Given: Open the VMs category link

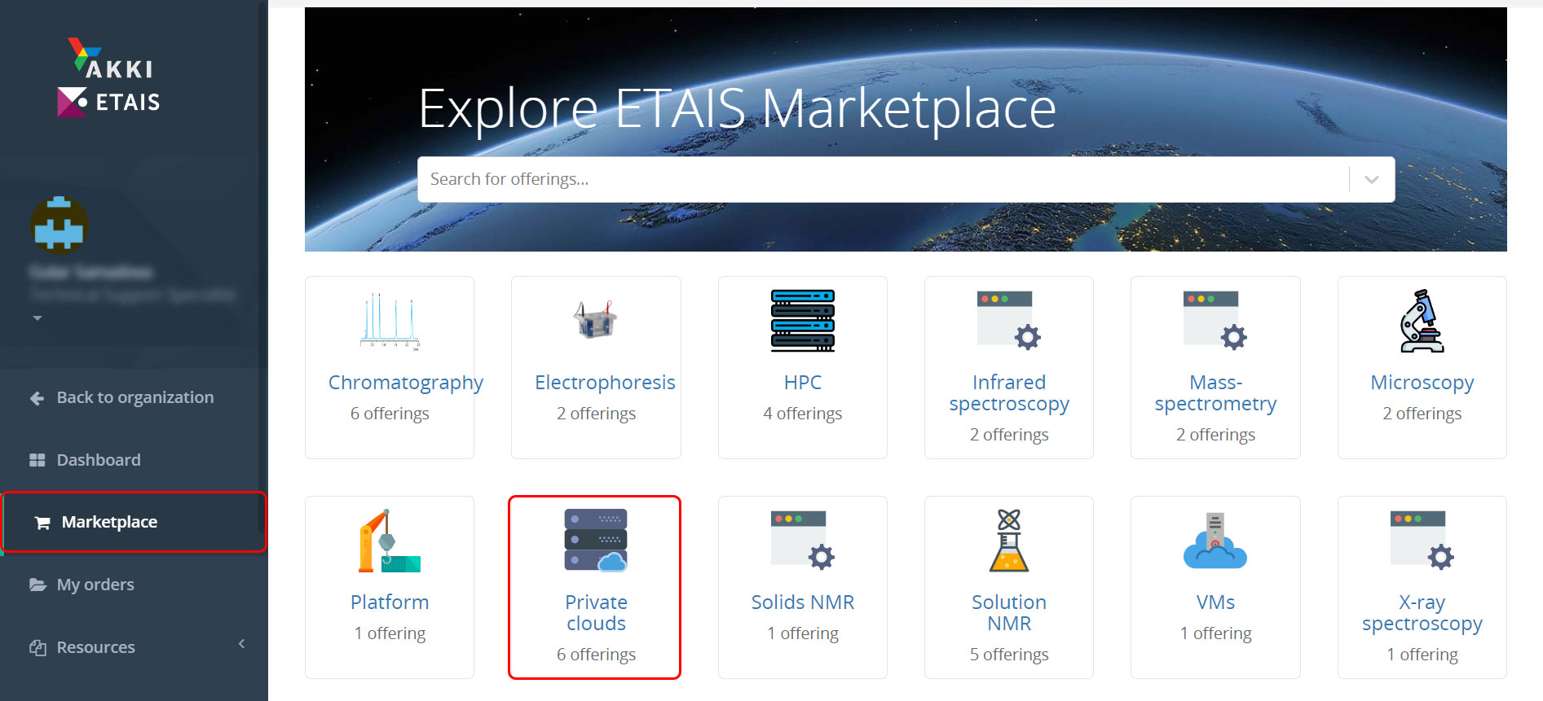Looking at the screenshot, I should pos(1215,602).
